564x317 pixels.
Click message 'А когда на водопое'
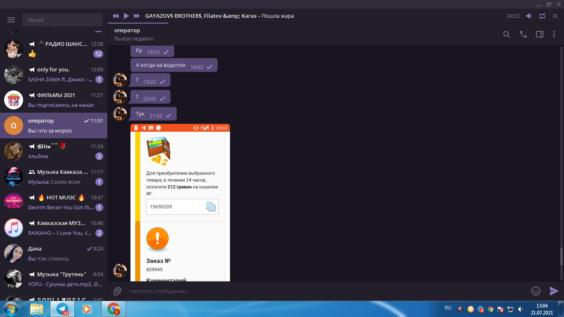[174, 65]
